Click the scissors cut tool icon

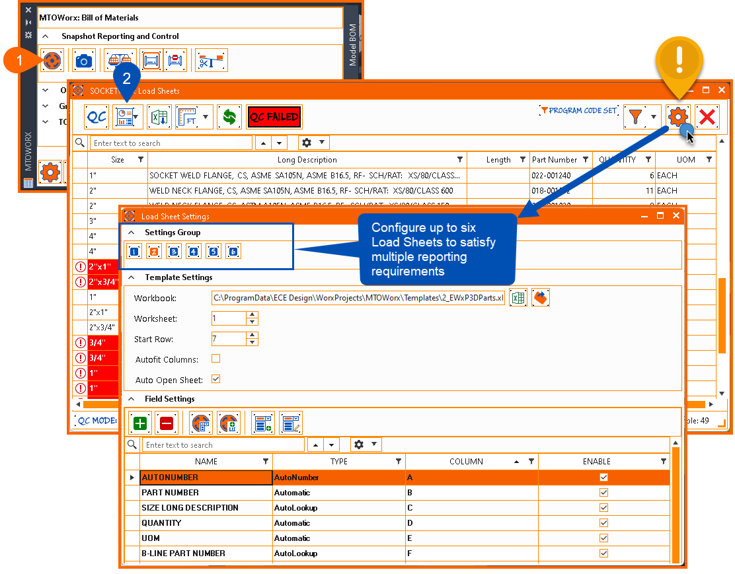pos(211,61)
